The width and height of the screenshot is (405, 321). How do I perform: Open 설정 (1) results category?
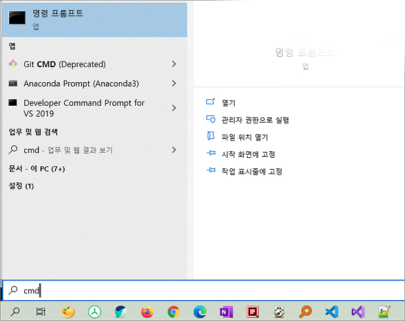click(x=21, y=186)
